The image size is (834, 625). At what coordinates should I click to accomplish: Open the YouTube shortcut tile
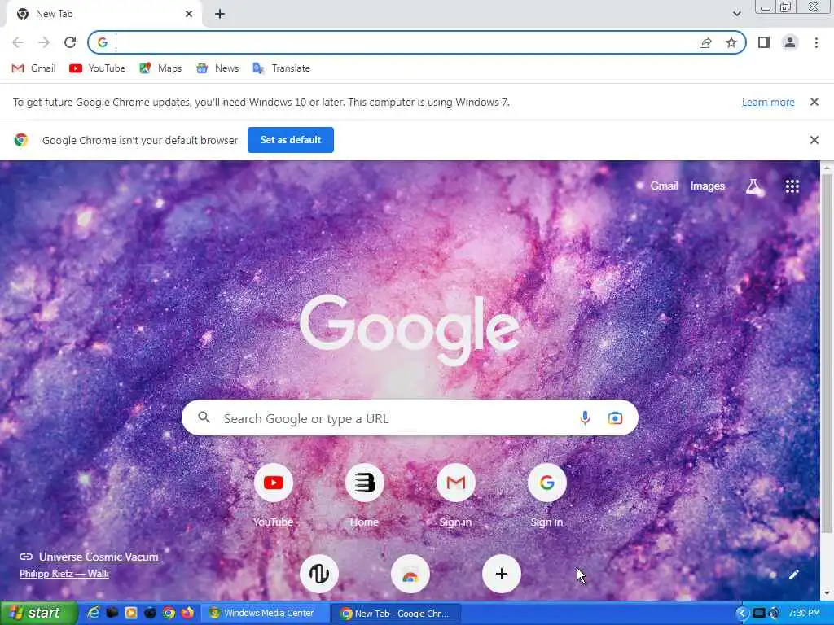(274, 495)
